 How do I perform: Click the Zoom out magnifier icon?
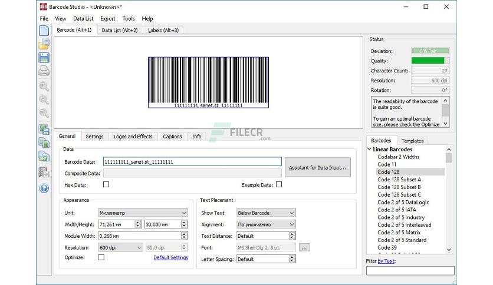[x=44, y=100]
